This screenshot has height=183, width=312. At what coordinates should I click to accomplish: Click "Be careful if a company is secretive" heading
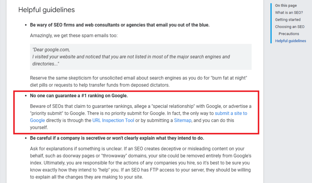pyautogui.click(x=117, y=138)
